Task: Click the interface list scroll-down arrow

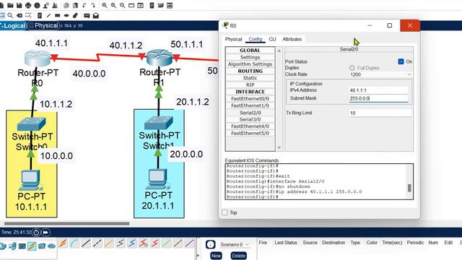Action: click(x=279, y=147)
